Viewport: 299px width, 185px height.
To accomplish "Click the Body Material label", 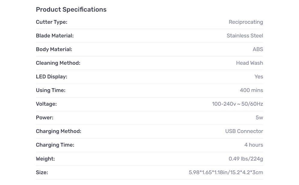I will click(54, 49).
